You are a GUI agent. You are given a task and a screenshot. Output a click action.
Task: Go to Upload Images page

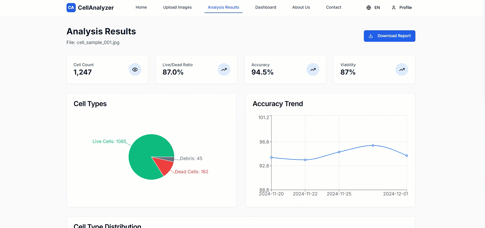[177, 7]
